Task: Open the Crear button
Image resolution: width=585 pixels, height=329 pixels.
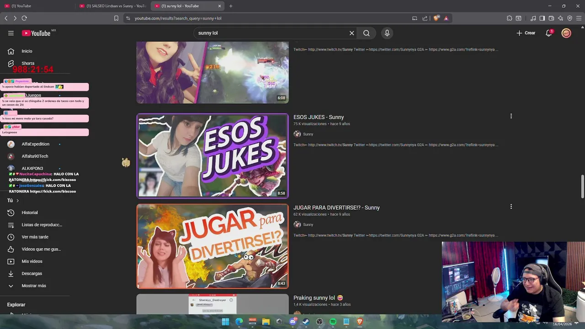Action: [x=526, y=33]
